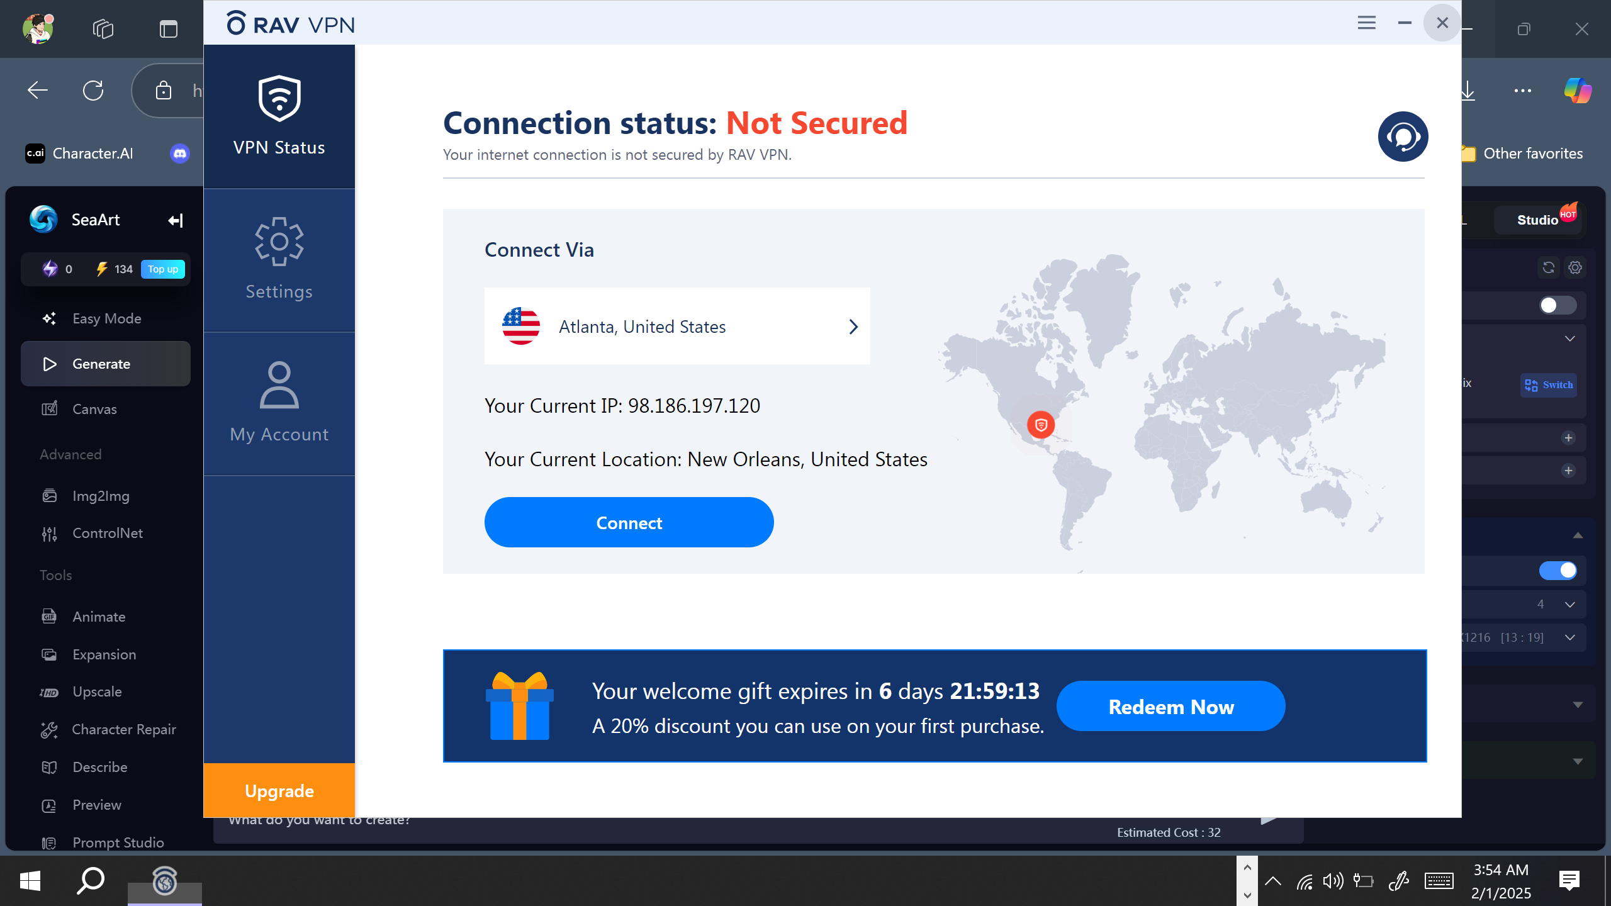Click the Discord bookmark icon
Screen dimensions: 1611x906
point(180,154)
